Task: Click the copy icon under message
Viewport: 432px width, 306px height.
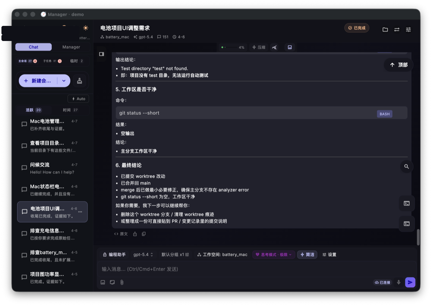Action: 144,234
